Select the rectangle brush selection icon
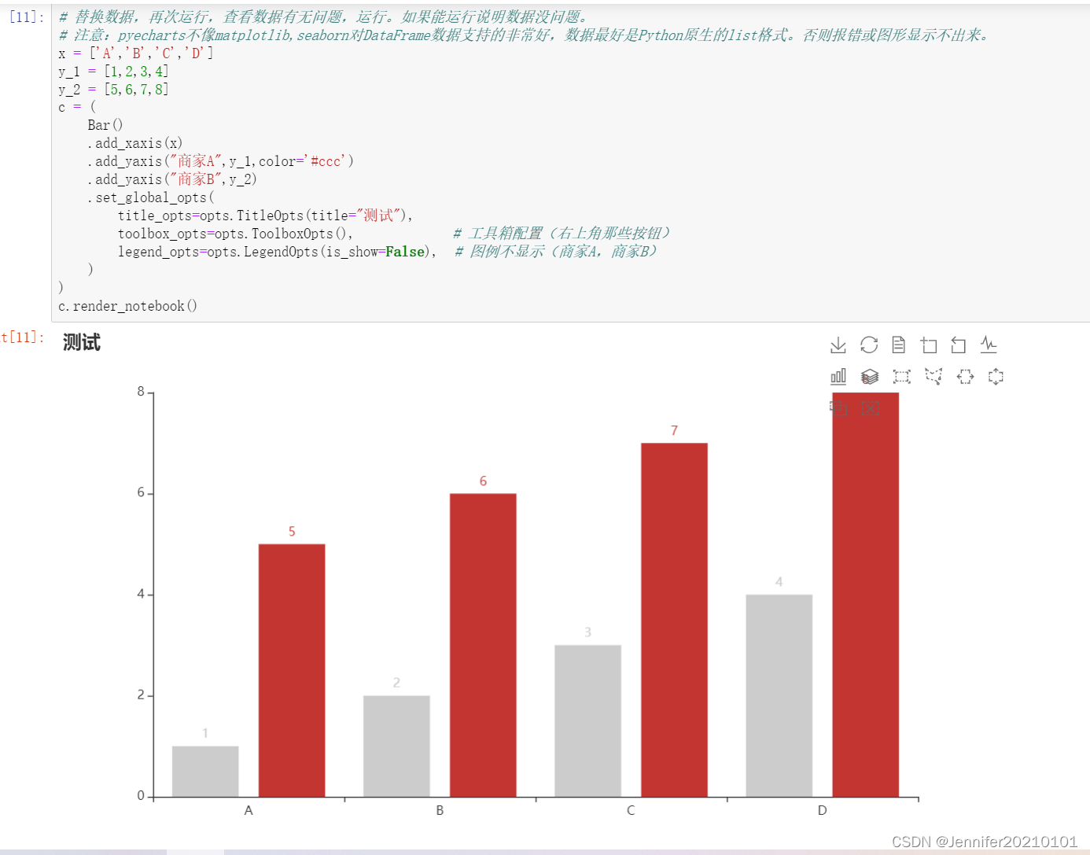1090x855 pixels. click(x=901, y=376)
